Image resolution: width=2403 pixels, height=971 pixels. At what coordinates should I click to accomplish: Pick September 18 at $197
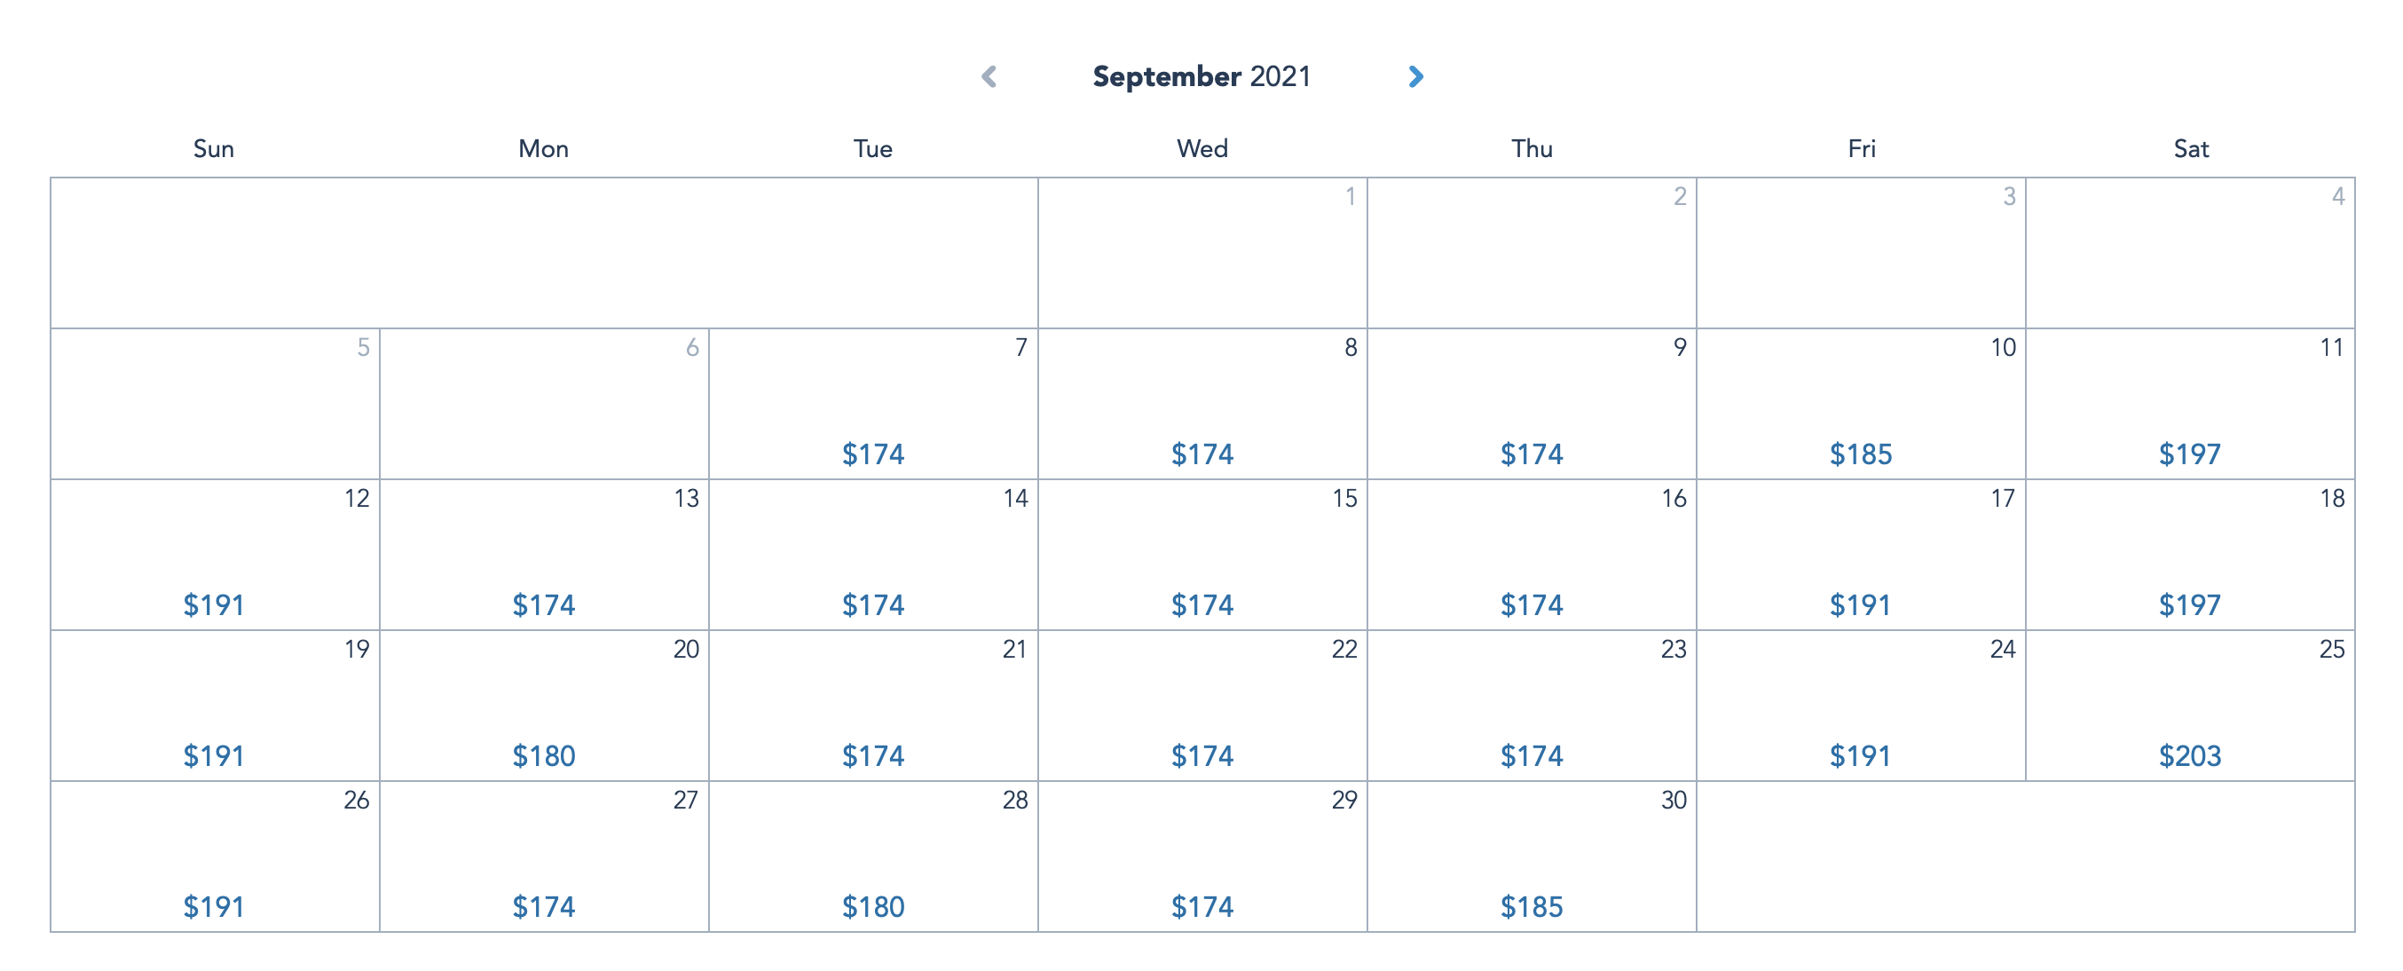point(2190,555)
